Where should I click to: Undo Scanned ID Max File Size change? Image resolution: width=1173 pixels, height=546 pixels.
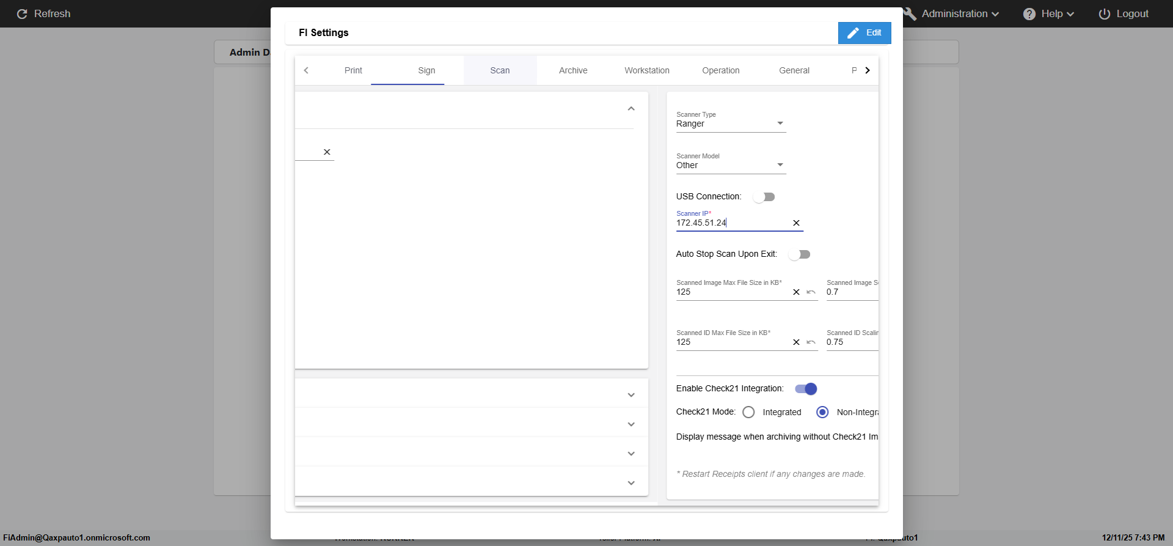811,342
